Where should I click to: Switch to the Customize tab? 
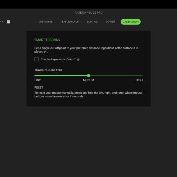pyautogui.click(x=46, y=22)
